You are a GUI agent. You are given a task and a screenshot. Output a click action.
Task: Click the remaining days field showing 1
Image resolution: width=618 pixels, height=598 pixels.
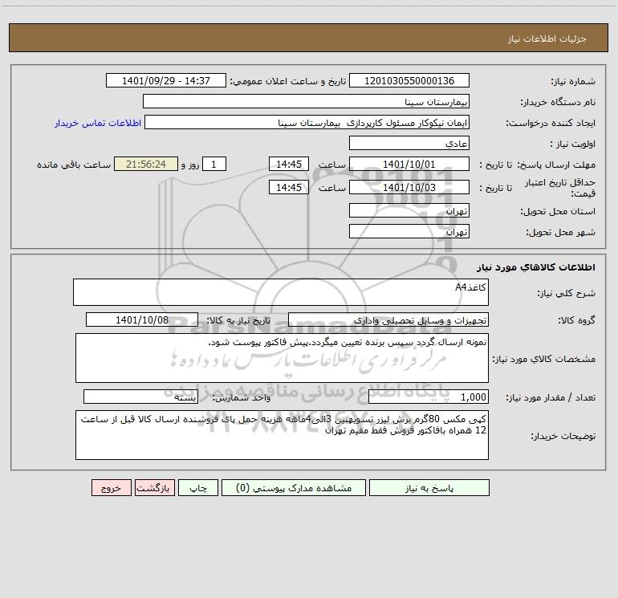tap(214, 164)
